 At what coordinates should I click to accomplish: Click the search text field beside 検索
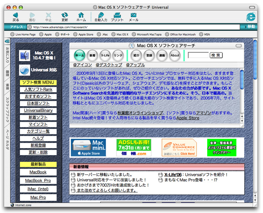198,55
